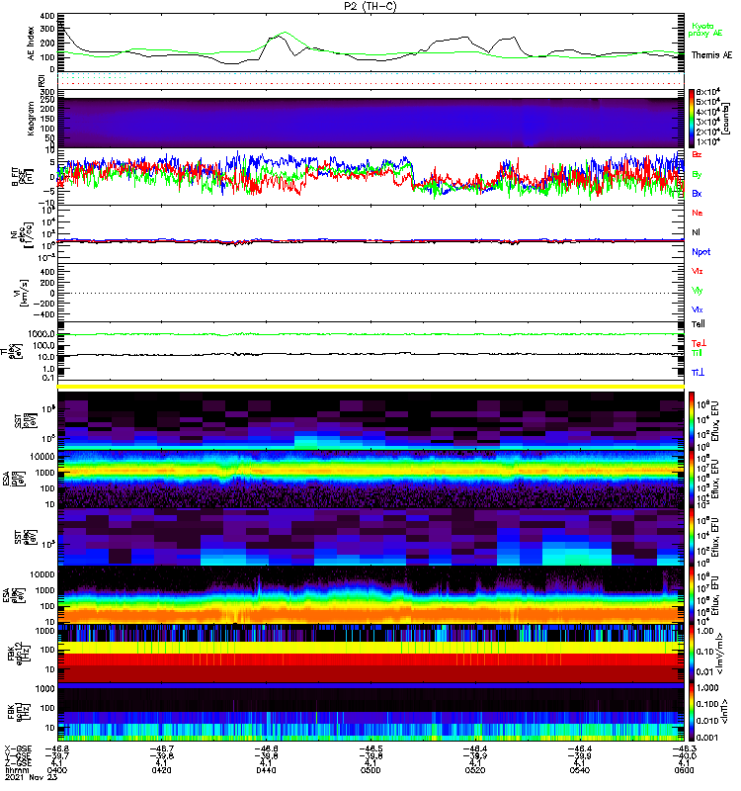Click the ESA ion Eflux color bar
The height and width of the screenshot is (791, 741).
click(x=692, y=480)
